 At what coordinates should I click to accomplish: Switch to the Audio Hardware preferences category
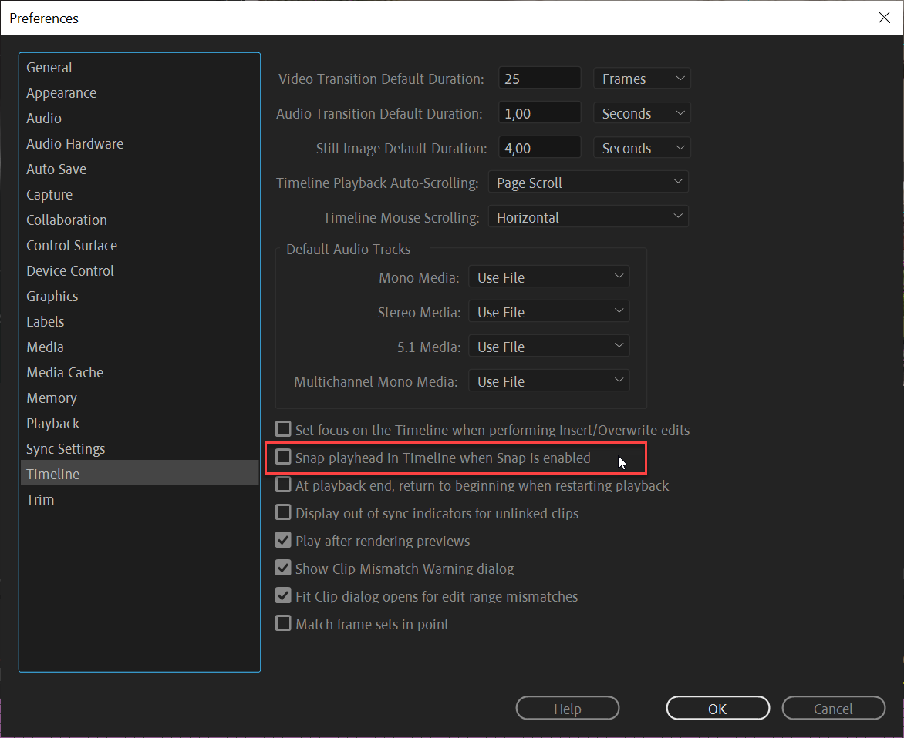point(75,143)
